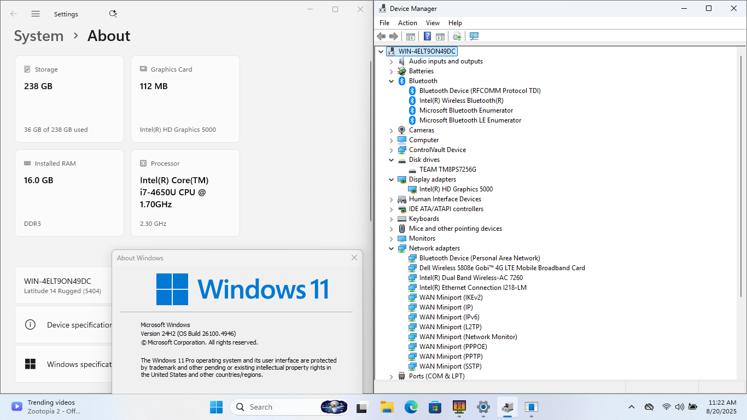747x420 pixels.
Task: Click the Show/Hide Action Pane toolbar icon
Action: tap(440, 36)
